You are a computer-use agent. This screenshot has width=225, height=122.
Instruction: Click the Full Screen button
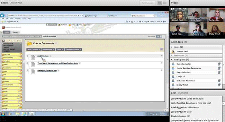click(148, 3)
